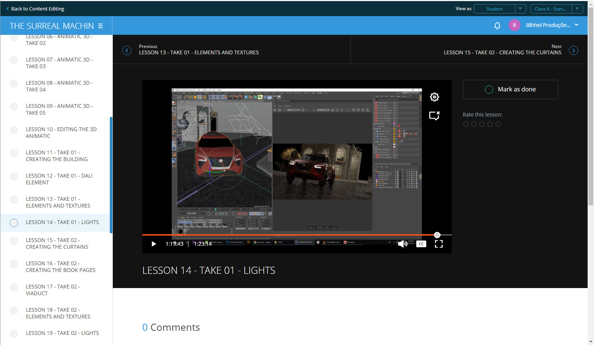Toggle completion circle for Lesson 14 Lights
This screenshot has height=345, width=594.
(x=14, y=223)
